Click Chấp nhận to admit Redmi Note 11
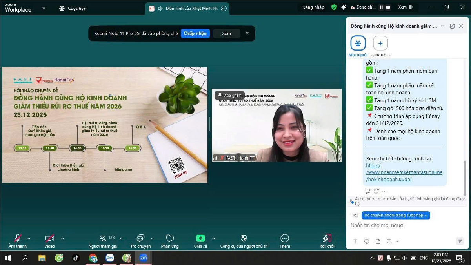The height and width of the screenshot is (265, 471). click(195, 33)
